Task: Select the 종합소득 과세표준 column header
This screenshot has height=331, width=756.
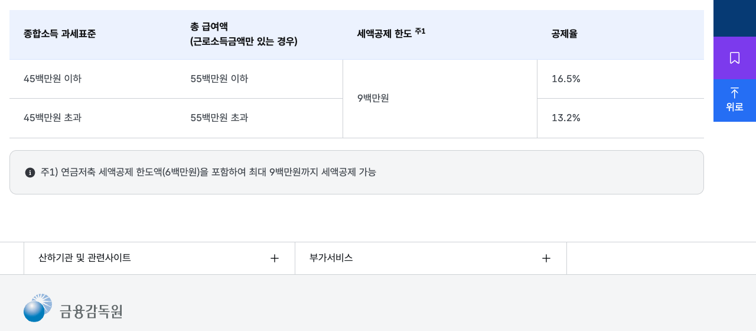Action: 60,34
